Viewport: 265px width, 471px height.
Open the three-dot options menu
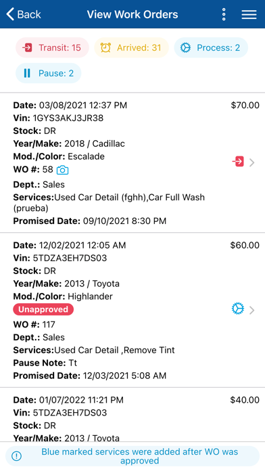224,14
